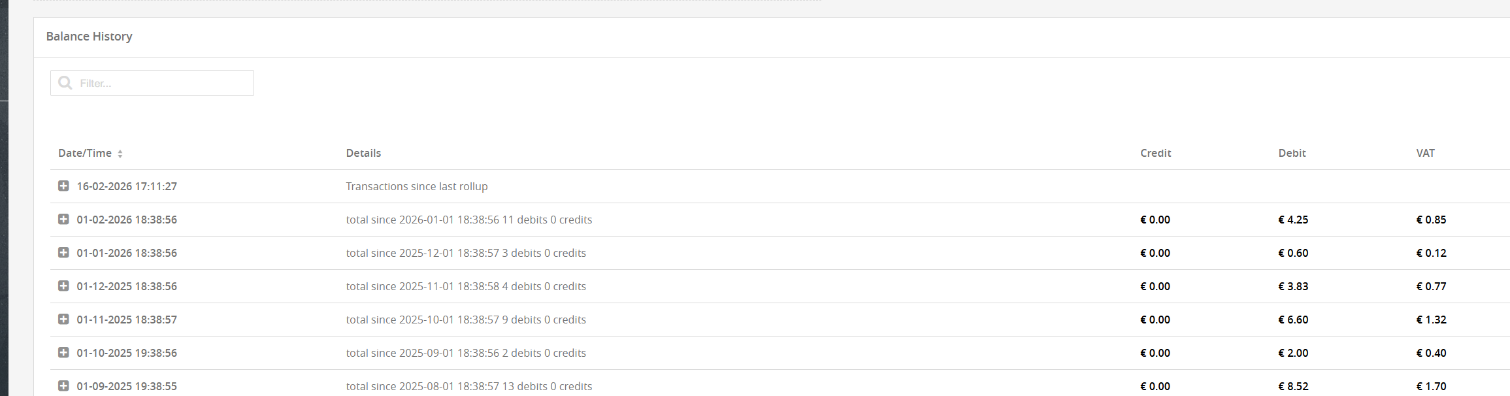The width and height of the screenshot is (1510, 396).
Task: Open 'total since 2025-12-01' 3 debits entry
Action: (466, 254)
